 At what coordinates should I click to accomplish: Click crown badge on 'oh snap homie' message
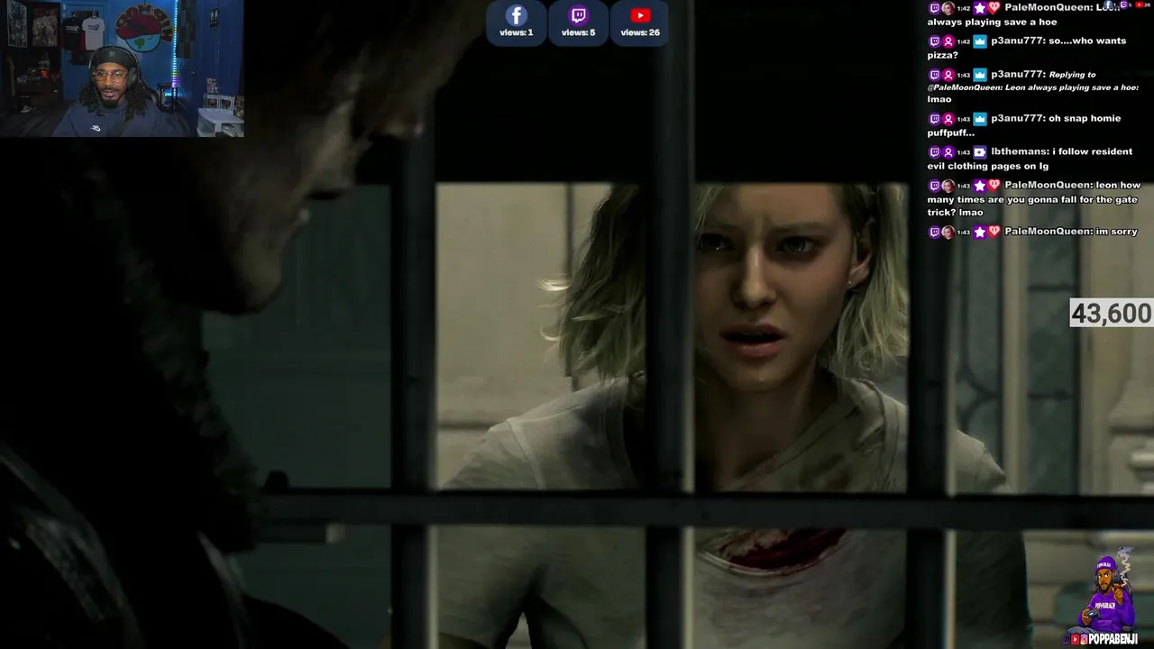[979, 119]
